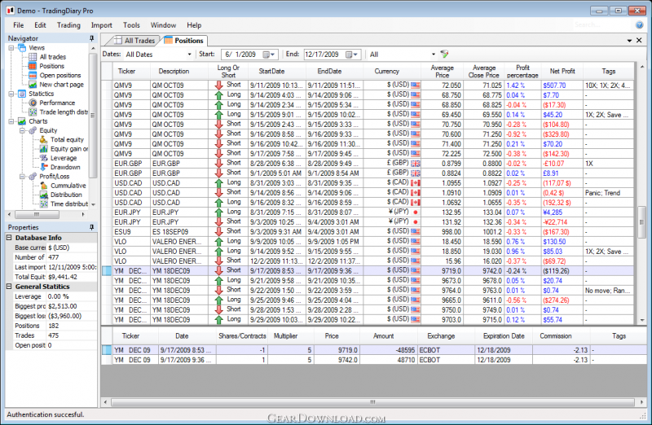The image size is (652, 425).
Task: Click New chart page item
Action: [62, 85]
